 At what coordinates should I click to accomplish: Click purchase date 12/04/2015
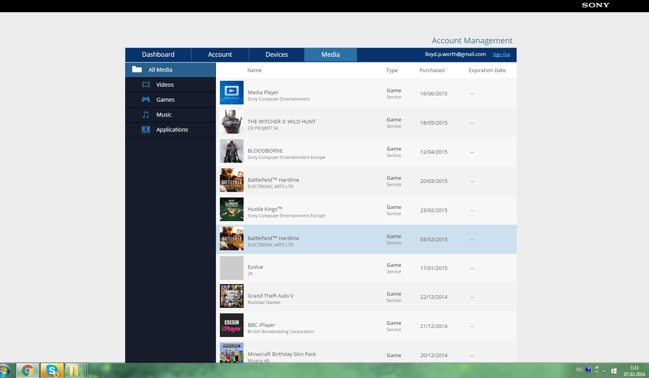coord(434,152)
